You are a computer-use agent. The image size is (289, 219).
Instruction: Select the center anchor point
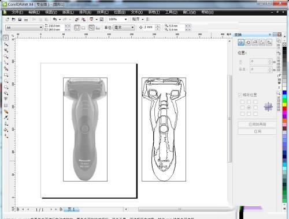point(249,108)
